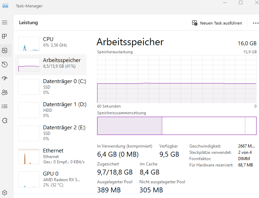The image size is (259, 198).
Task: Open the Dienste services icon
Action: coord(5,120)
